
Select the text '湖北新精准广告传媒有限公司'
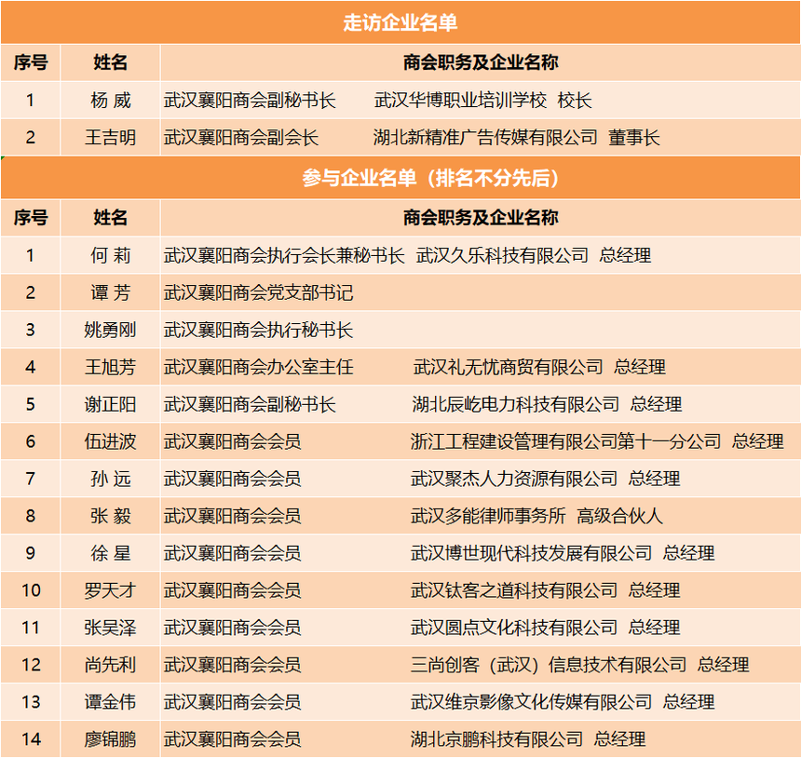(485, 138)
